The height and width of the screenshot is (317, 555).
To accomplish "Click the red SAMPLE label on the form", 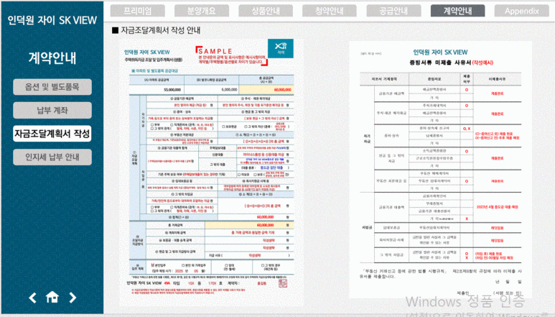I will click(x=215, y=51).
